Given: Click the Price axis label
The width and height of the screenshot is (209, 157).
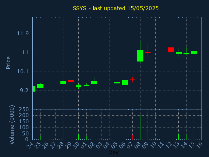Looking at the screenshot, I should tap(8, 63).
